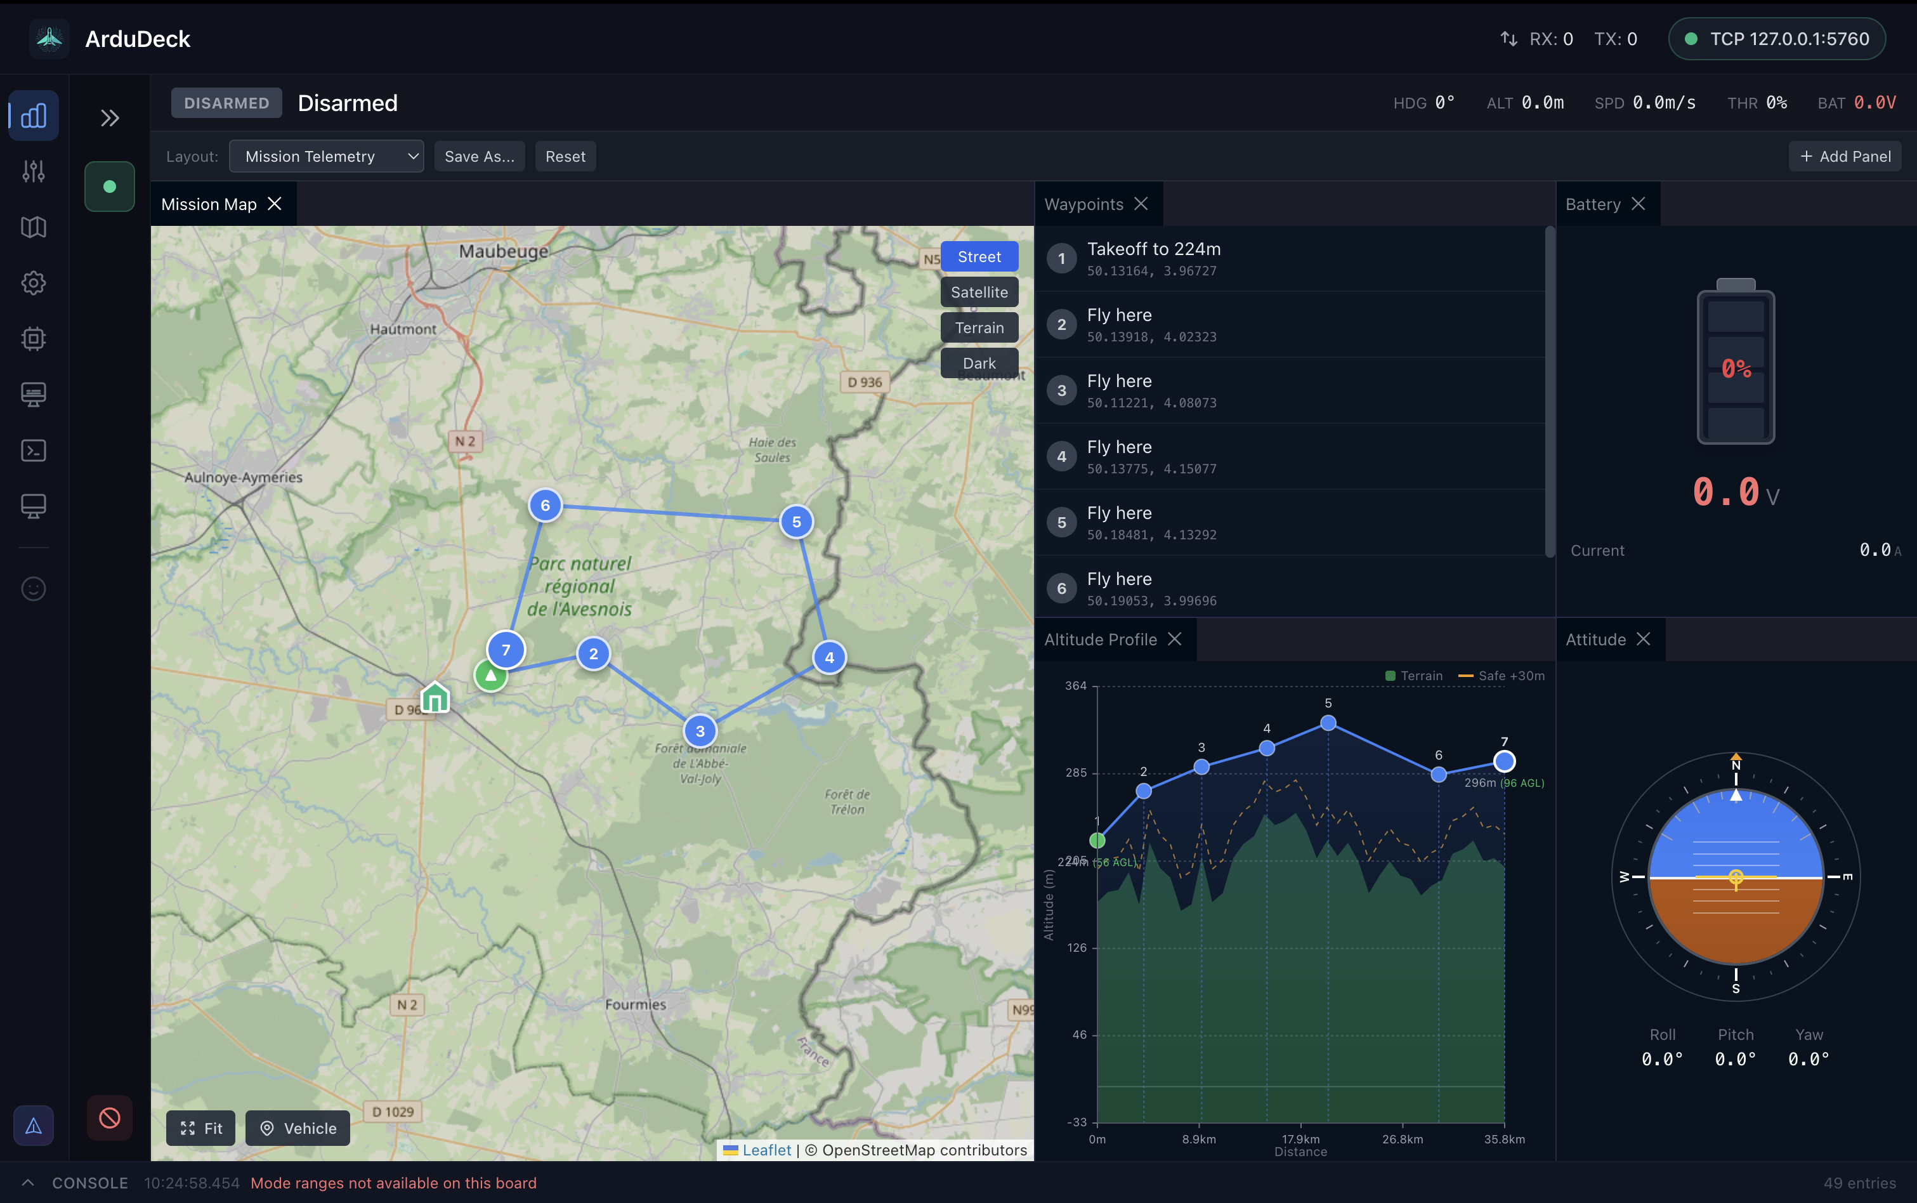Select waypoint 4 Fly here row
Viewport: 1917px width, 1203px height.
(x=1290, y=457)
